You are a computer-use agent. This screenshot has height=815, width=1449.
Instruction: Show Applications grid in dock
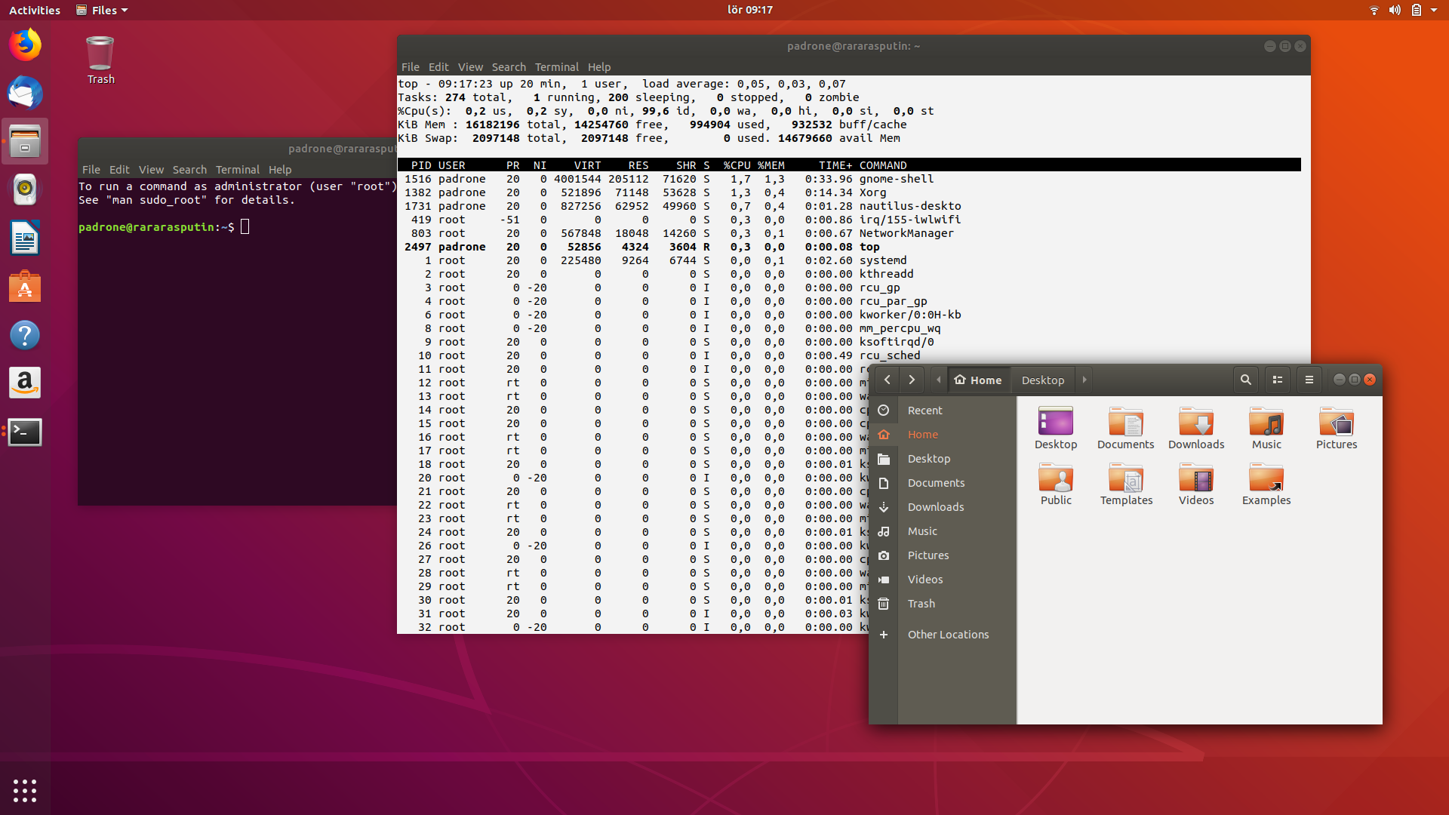[x=25, y=790]
